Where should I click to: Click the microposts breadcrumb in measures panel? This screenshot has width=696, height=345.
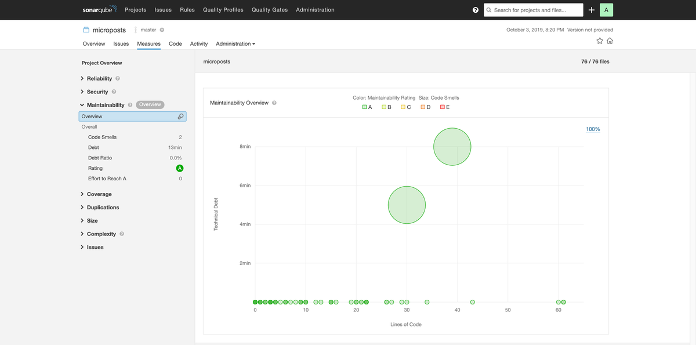(217, 61)
